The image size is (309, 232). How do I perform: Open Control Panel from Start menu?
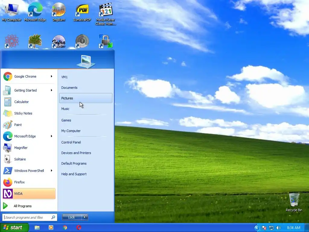(85, 142)
